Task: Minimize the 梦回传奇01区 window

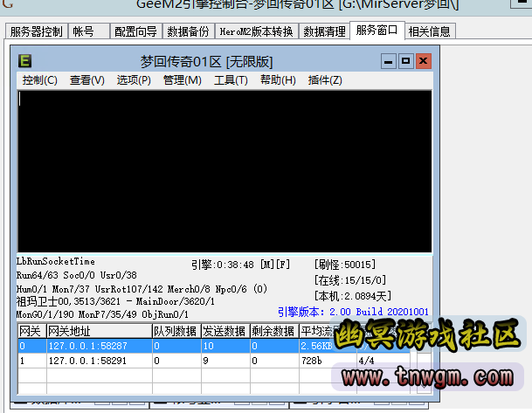Action: 388,61
